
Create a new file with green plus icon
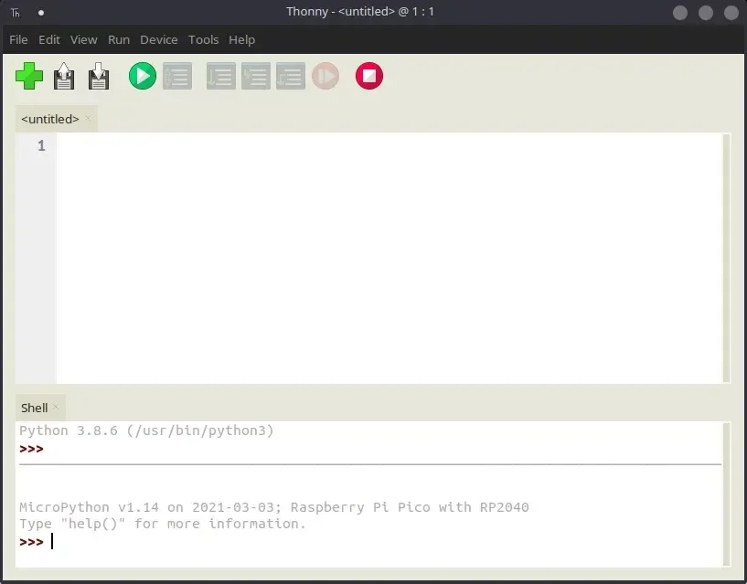[x=29, y=76]
